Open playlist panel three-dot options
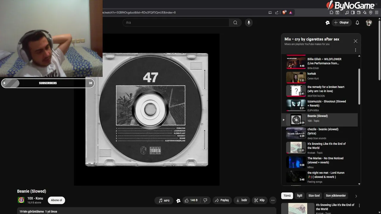This screenshot has width=381, height=214. (355, 50)
